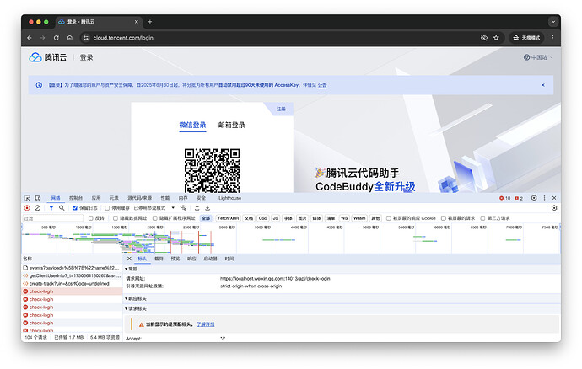This screenshot has height=369, width=582.
Task: Click the Tencent Cloud logo
Action: point(48,57)
